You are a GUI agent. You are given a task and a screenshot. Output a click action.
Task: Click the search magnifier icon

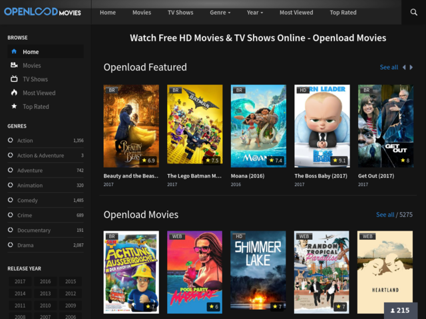[x=413, y=12]
